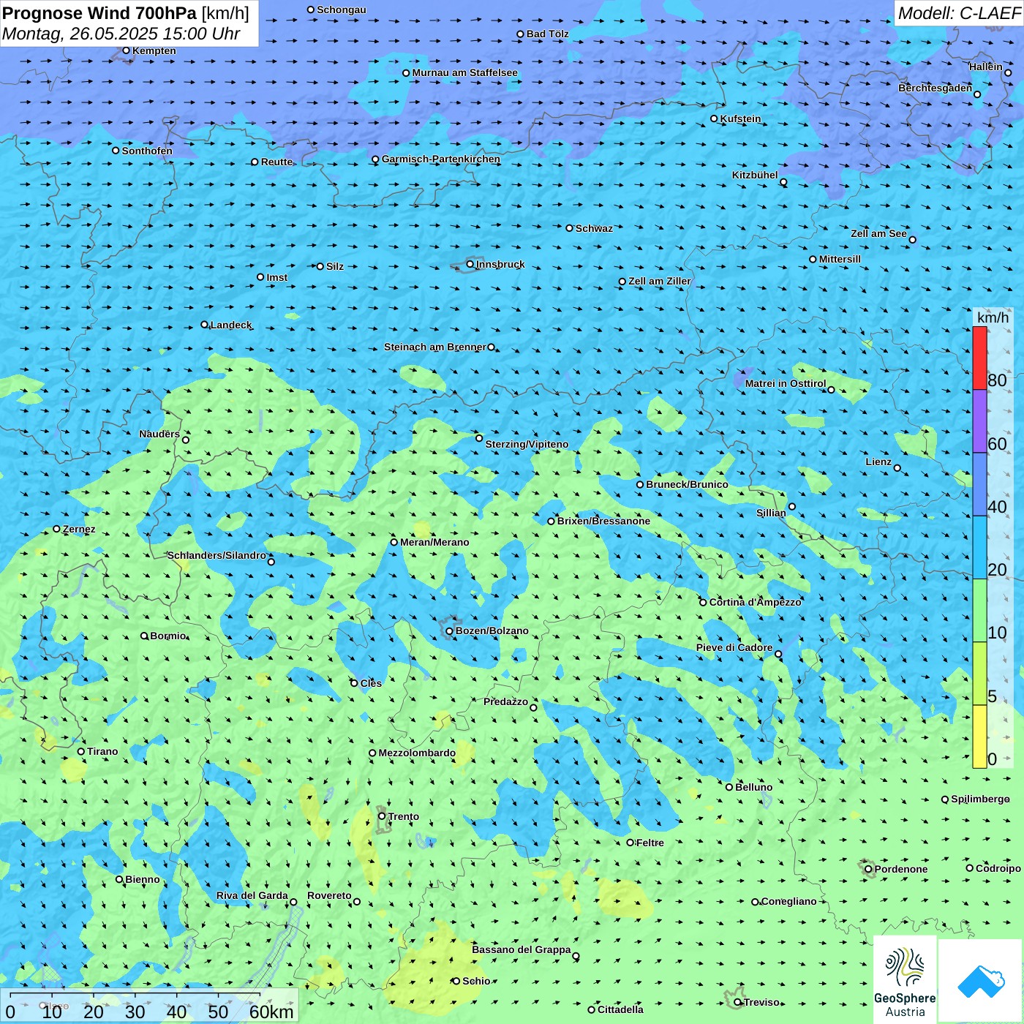1024x1024 pixels.
Task: Click the 'Mezzolombardo' label
Action: click(417, 753)
